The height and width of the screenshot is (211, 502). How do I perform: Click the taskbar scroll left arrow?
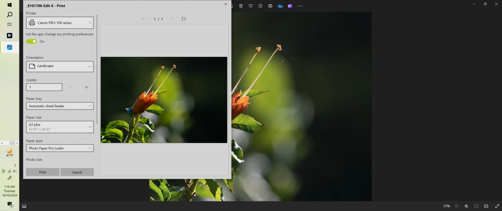[2, 143]
